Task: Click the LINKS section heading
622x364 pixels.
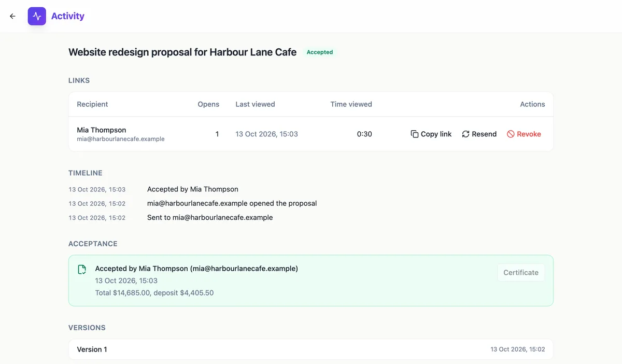Action: [79, 81]
